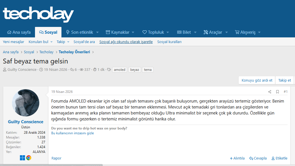The height and width of the screenshot is (166, 295).
Task: Mark Sosyal ağı okundu olarak işaretle
Action: (x=126, y=42)
